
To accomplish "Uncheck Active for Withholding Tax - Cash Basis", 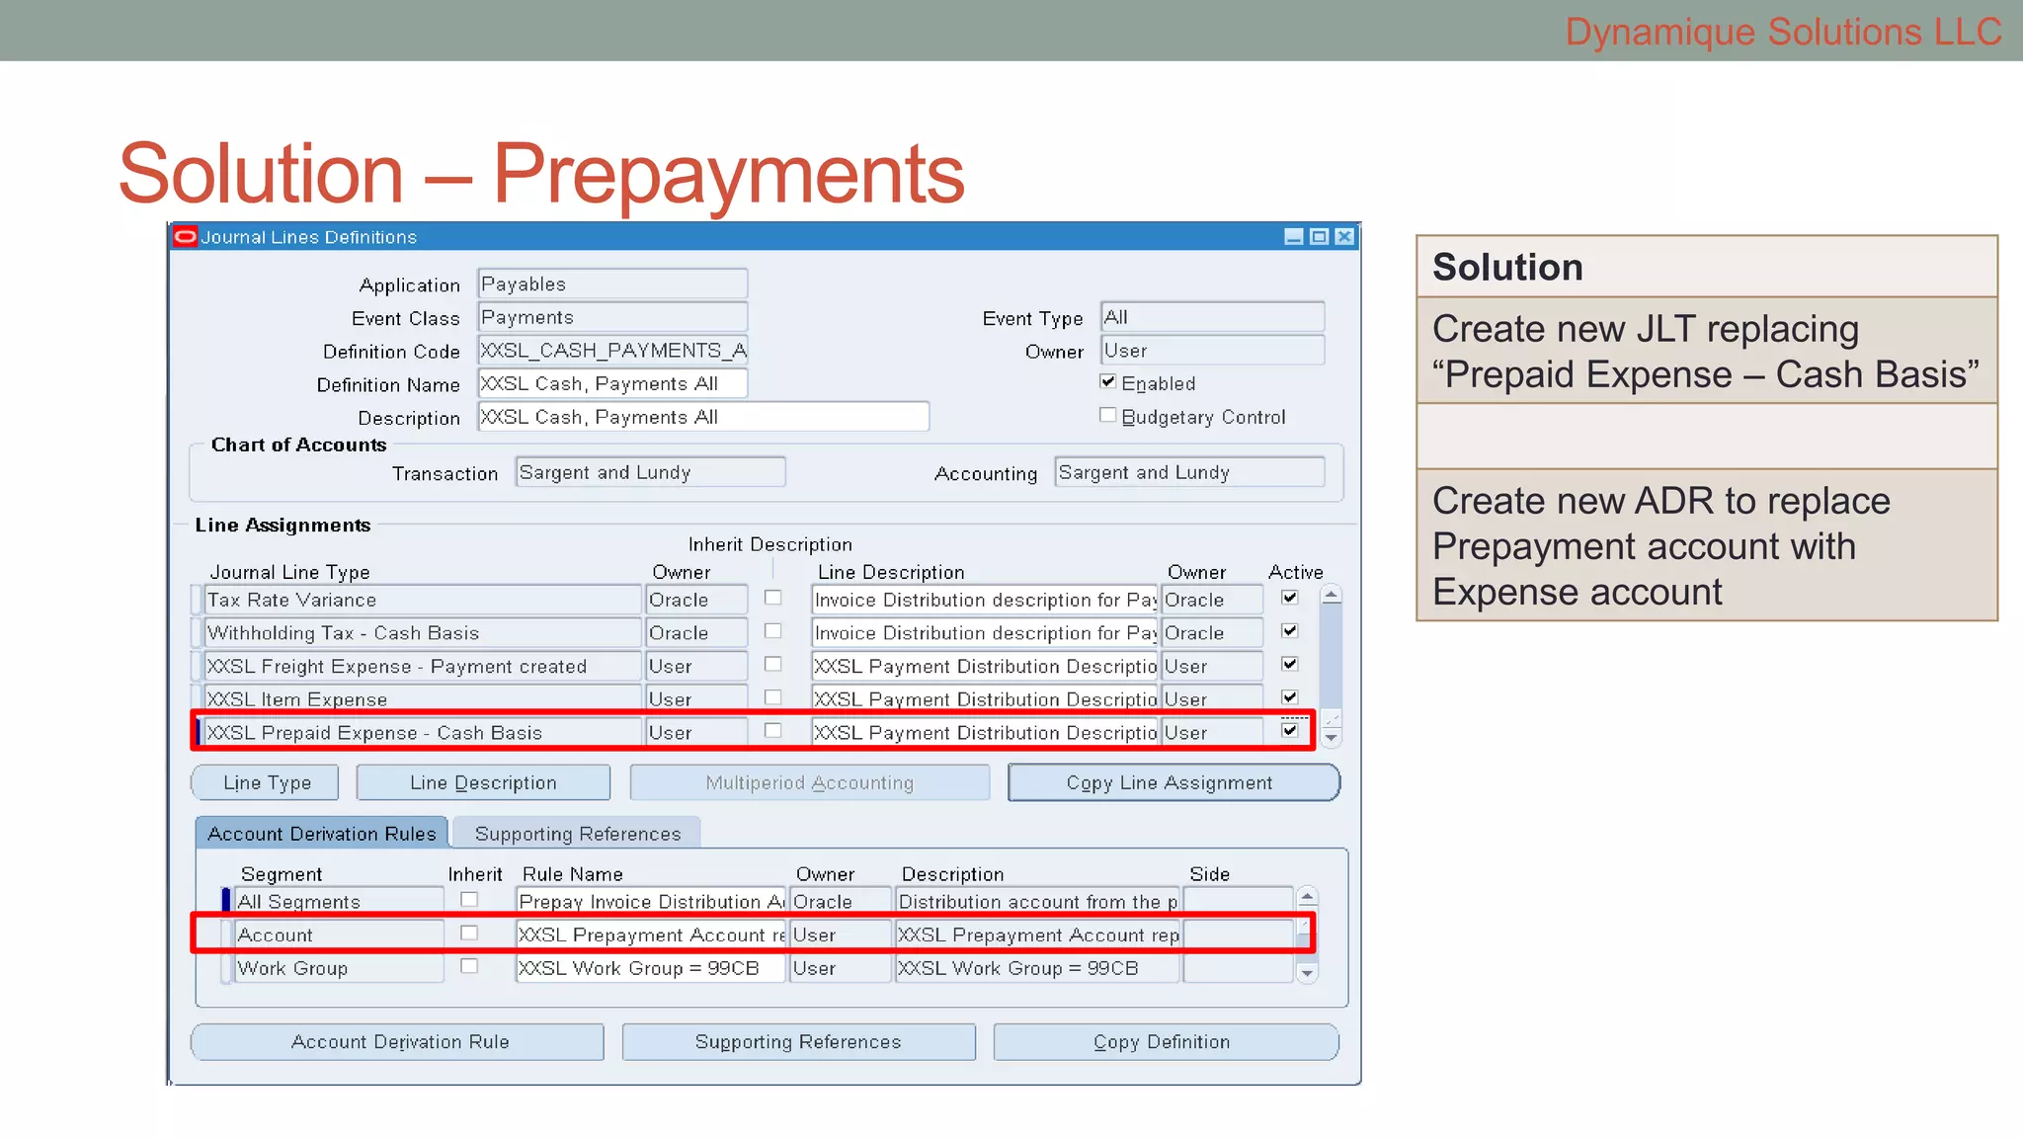I will pos(1290,631).
